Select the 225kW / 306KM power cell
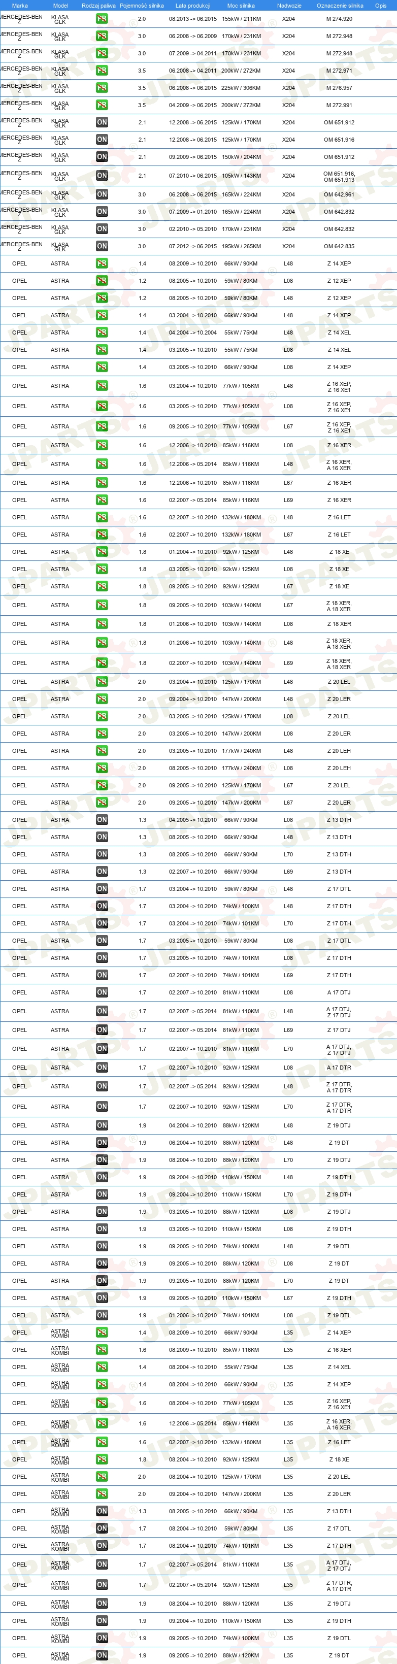 242,88
